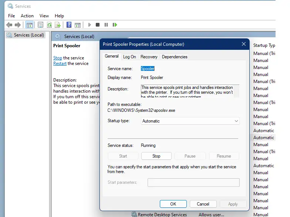Click the Pause button in the dialog

190,156
